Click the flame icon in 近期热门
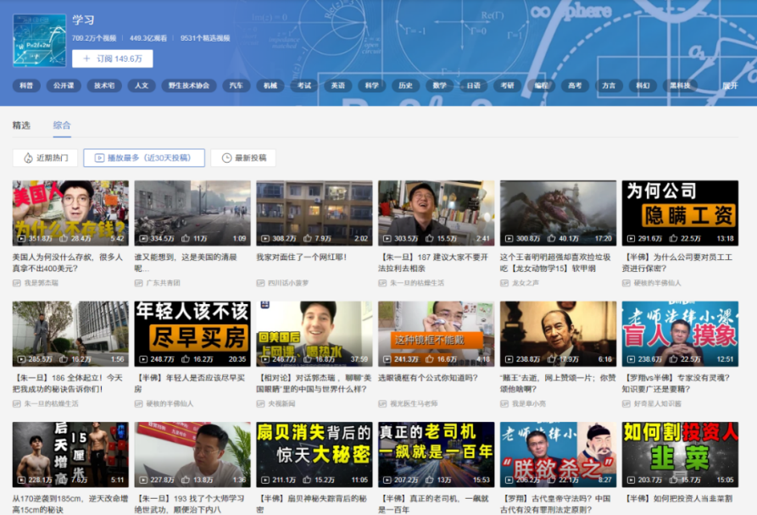This screenshot has height=515, width=757. pyautogui.click(x=28, y=158)
